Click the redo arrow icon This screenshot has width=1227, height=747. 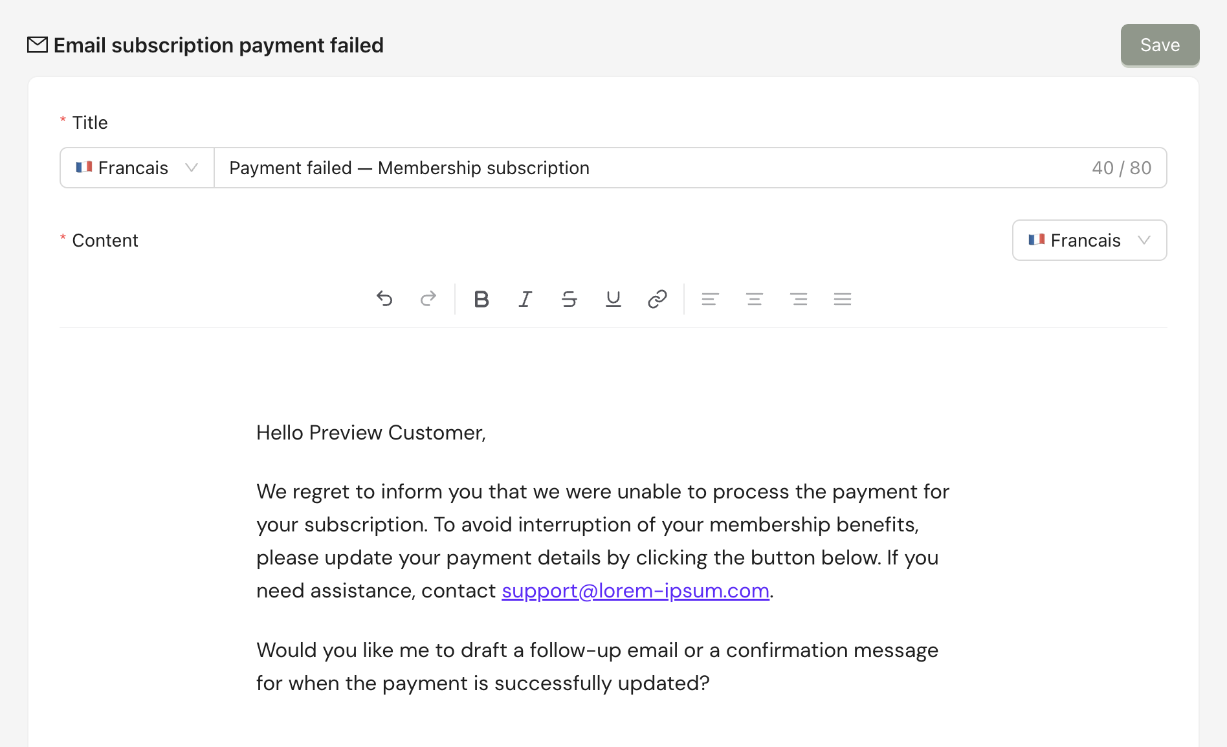[428, 298]
